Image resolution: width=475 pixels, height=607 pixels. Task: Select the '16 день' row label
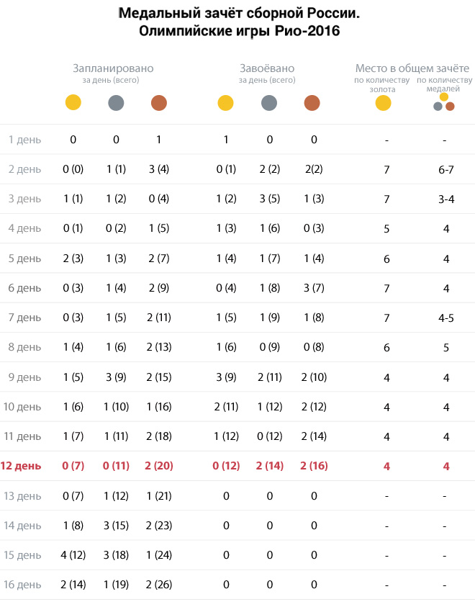(22, 585)
